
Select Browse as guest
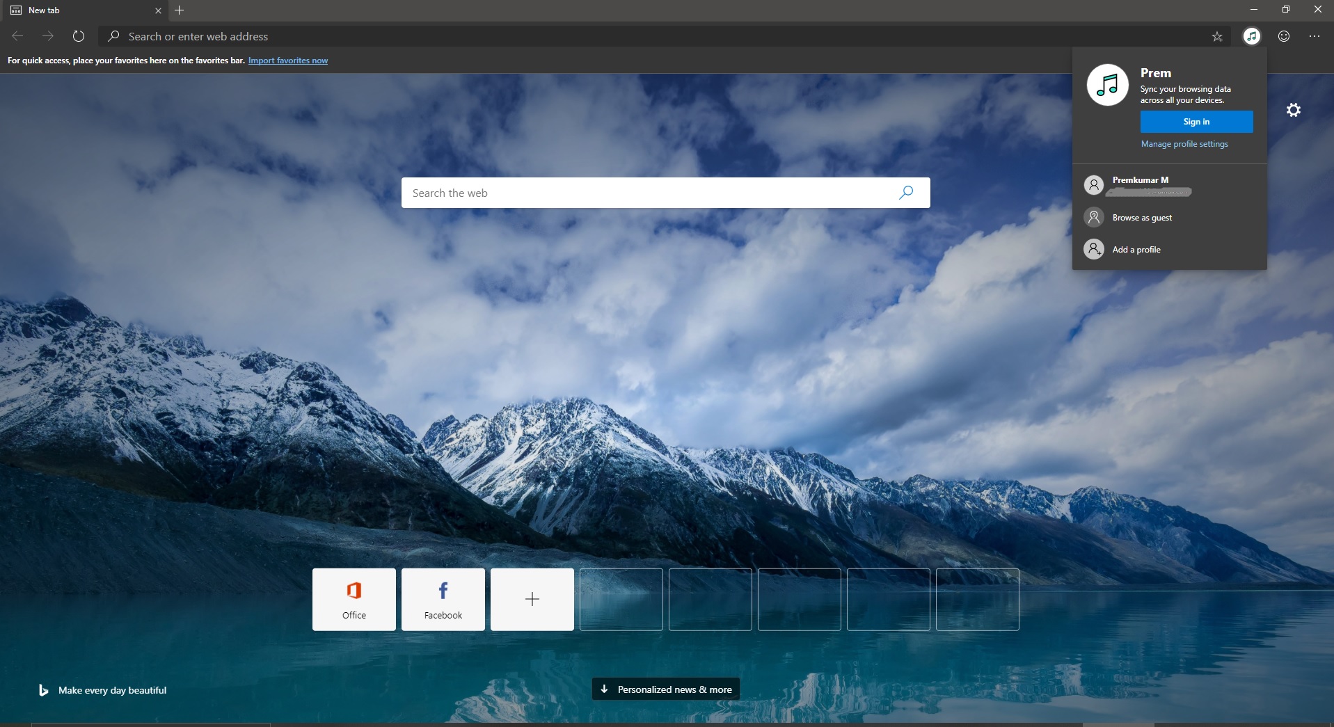(x=1141, y=218)
